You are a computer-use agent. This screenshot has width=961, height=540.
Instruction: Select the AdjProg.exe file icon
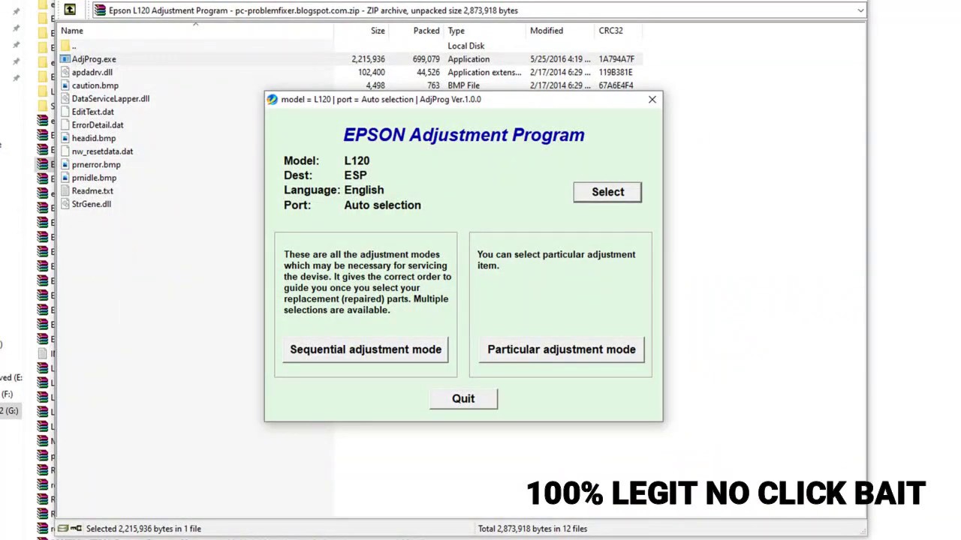click(65, 59)
